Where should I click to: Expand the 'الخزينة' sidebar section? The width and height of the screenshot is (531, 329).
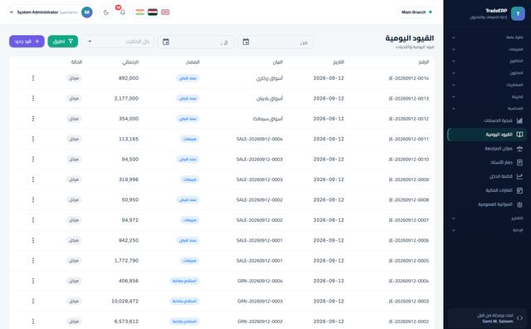click(x=487, y=96)
